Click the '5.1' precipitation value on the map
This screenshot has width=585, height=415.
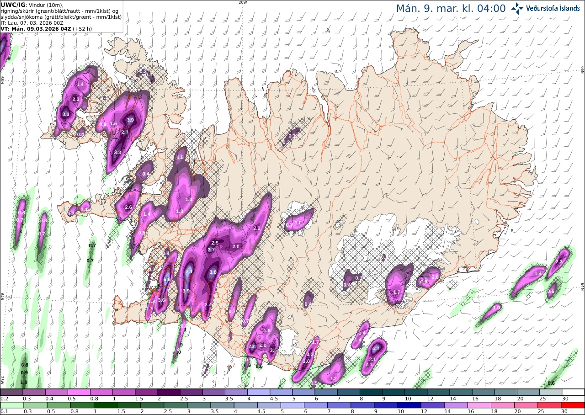pyautogui.click(x=190, y=271)
